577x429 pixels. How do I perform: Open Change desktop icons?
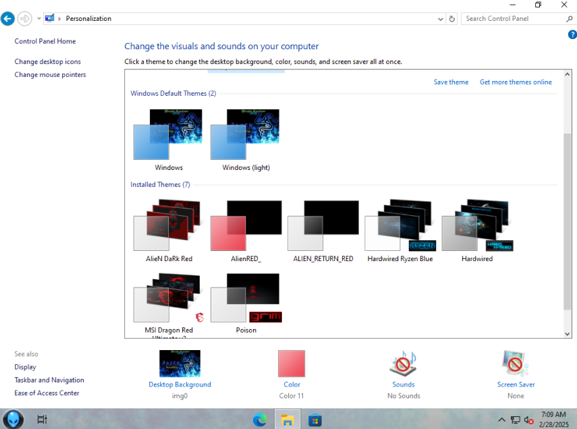[x=47, y=61]
